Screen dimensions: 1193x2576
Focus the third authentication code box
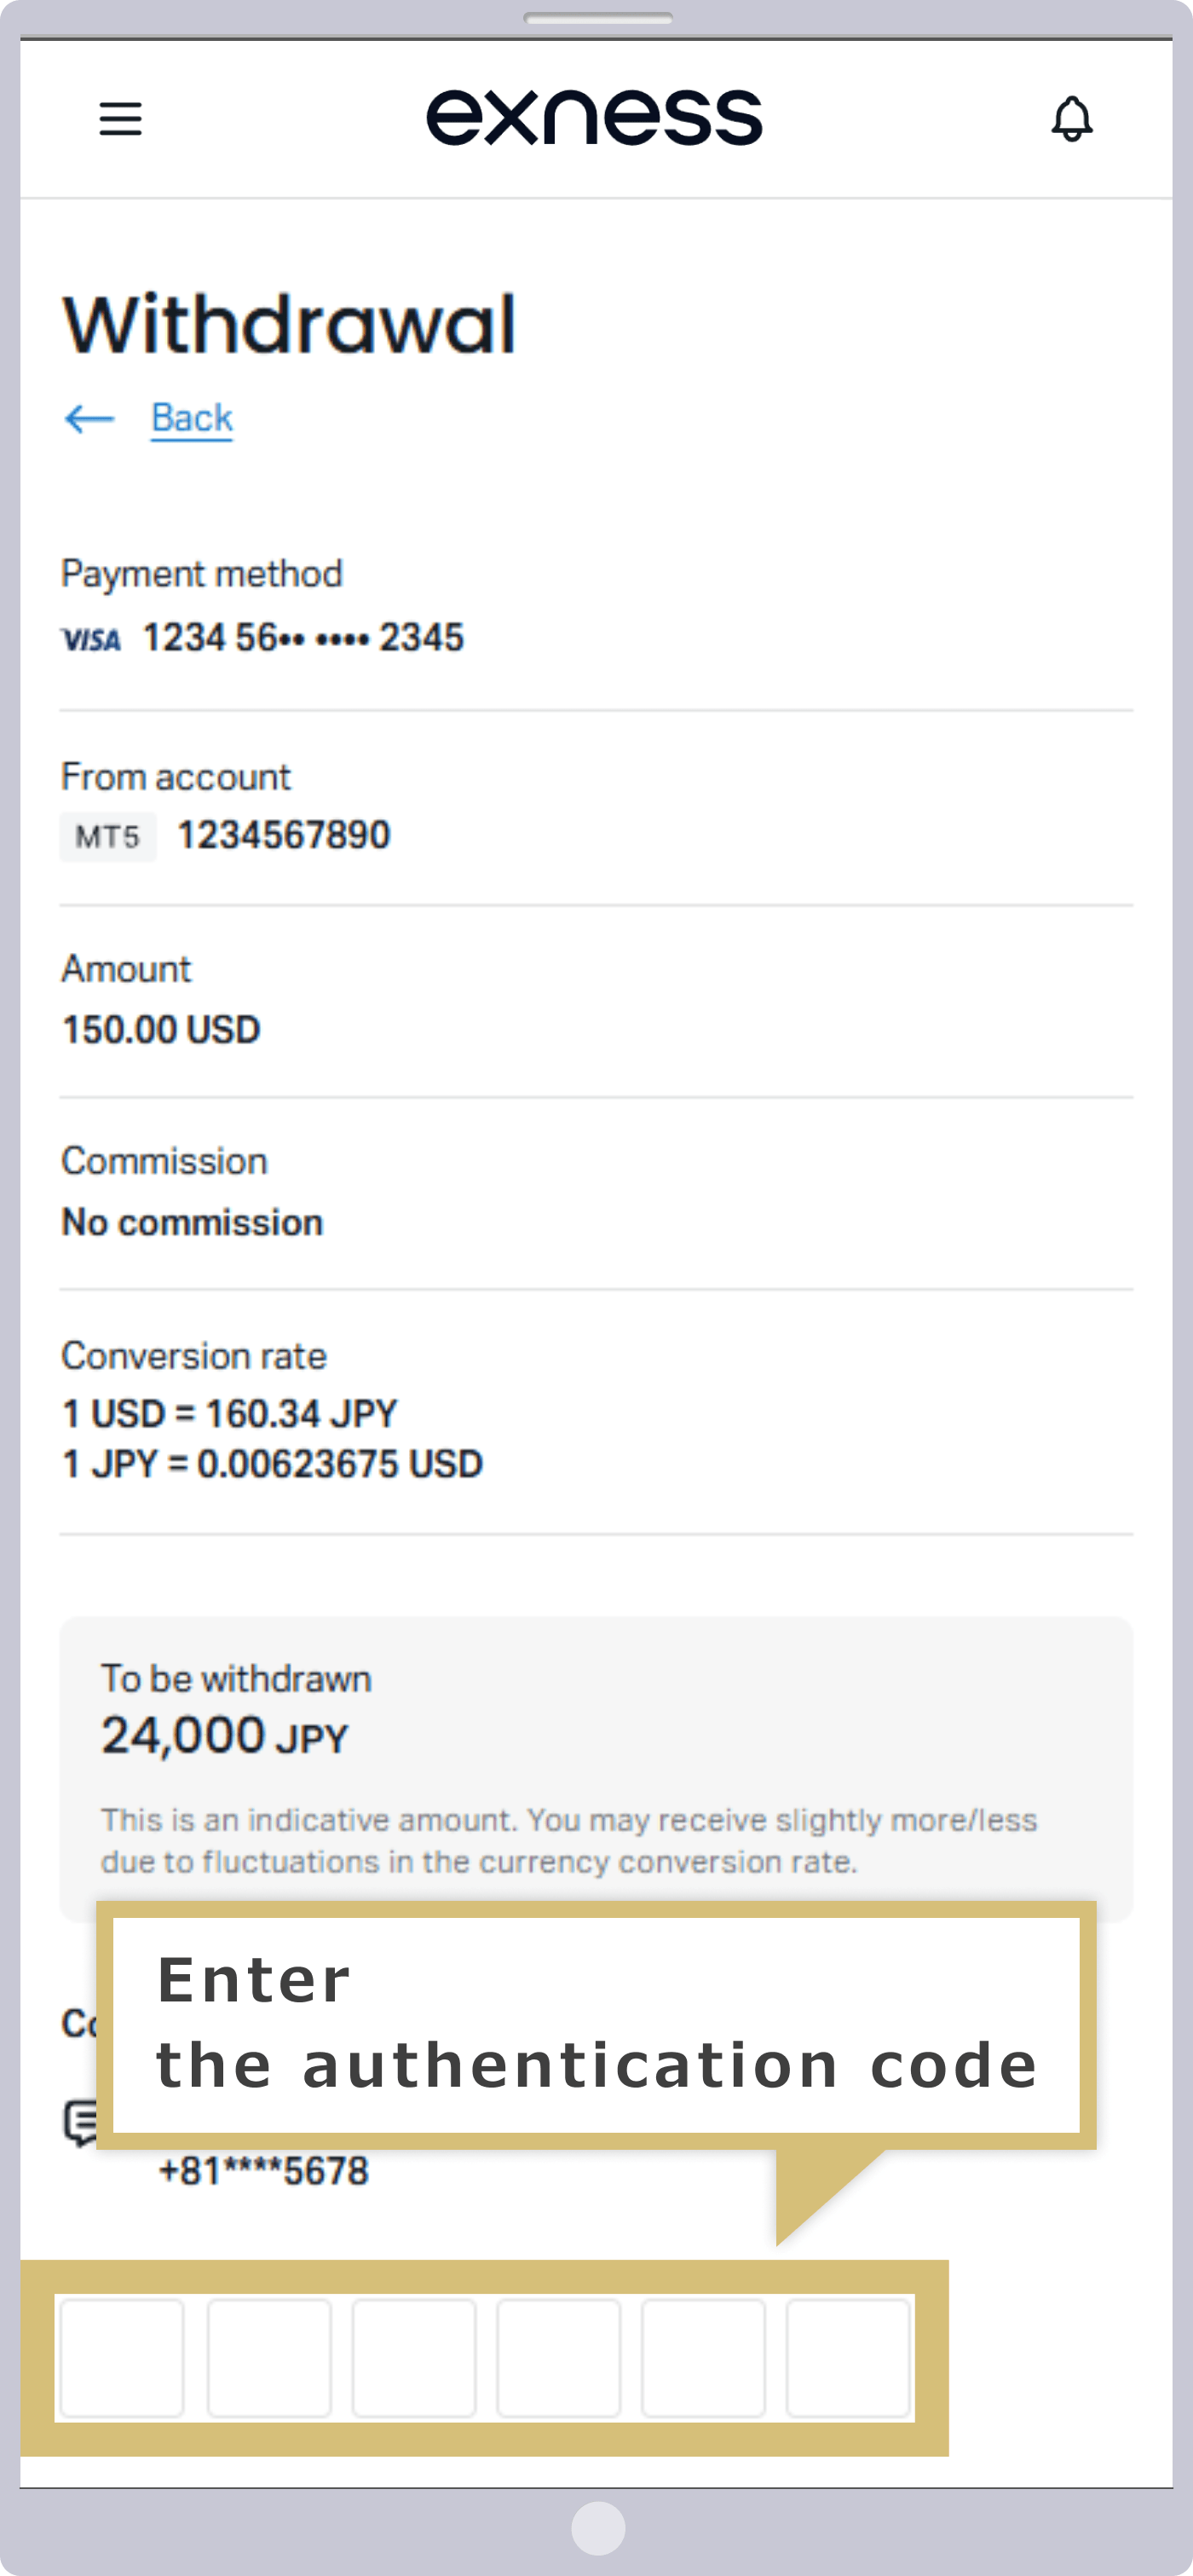(414, 2357)
